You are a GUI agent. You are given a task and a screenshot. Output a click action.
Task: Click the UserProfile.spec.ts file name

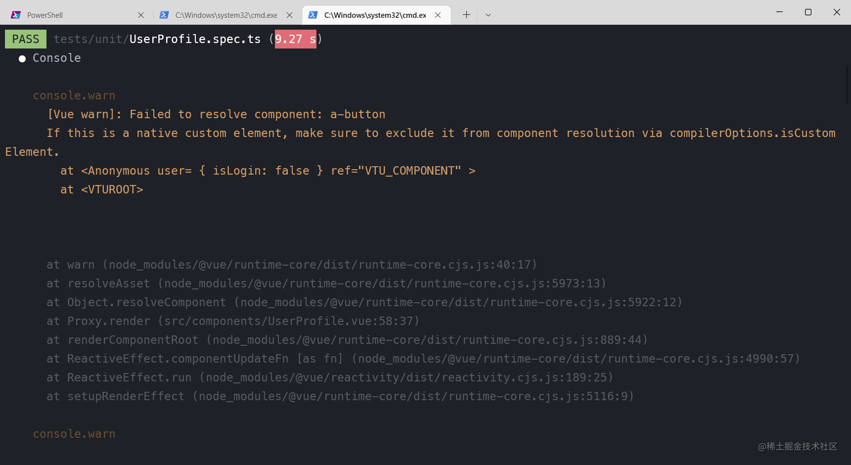click(x=195, y=39)
